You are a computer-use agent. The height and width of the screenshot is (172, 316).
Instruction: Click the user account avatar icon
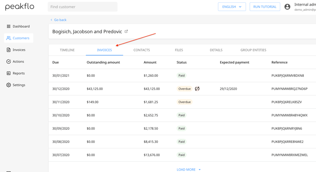point(287,7)
